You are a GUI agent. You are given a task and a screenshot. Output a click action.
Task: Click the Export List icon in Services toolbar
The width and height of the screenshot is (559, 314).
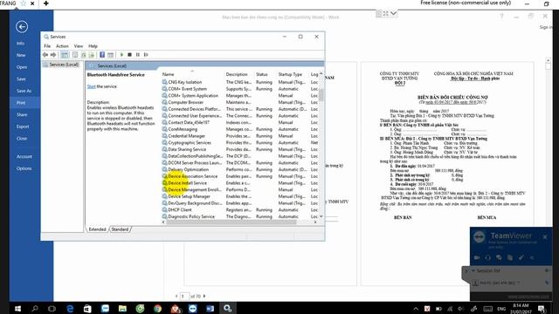[x=92, y=55]
